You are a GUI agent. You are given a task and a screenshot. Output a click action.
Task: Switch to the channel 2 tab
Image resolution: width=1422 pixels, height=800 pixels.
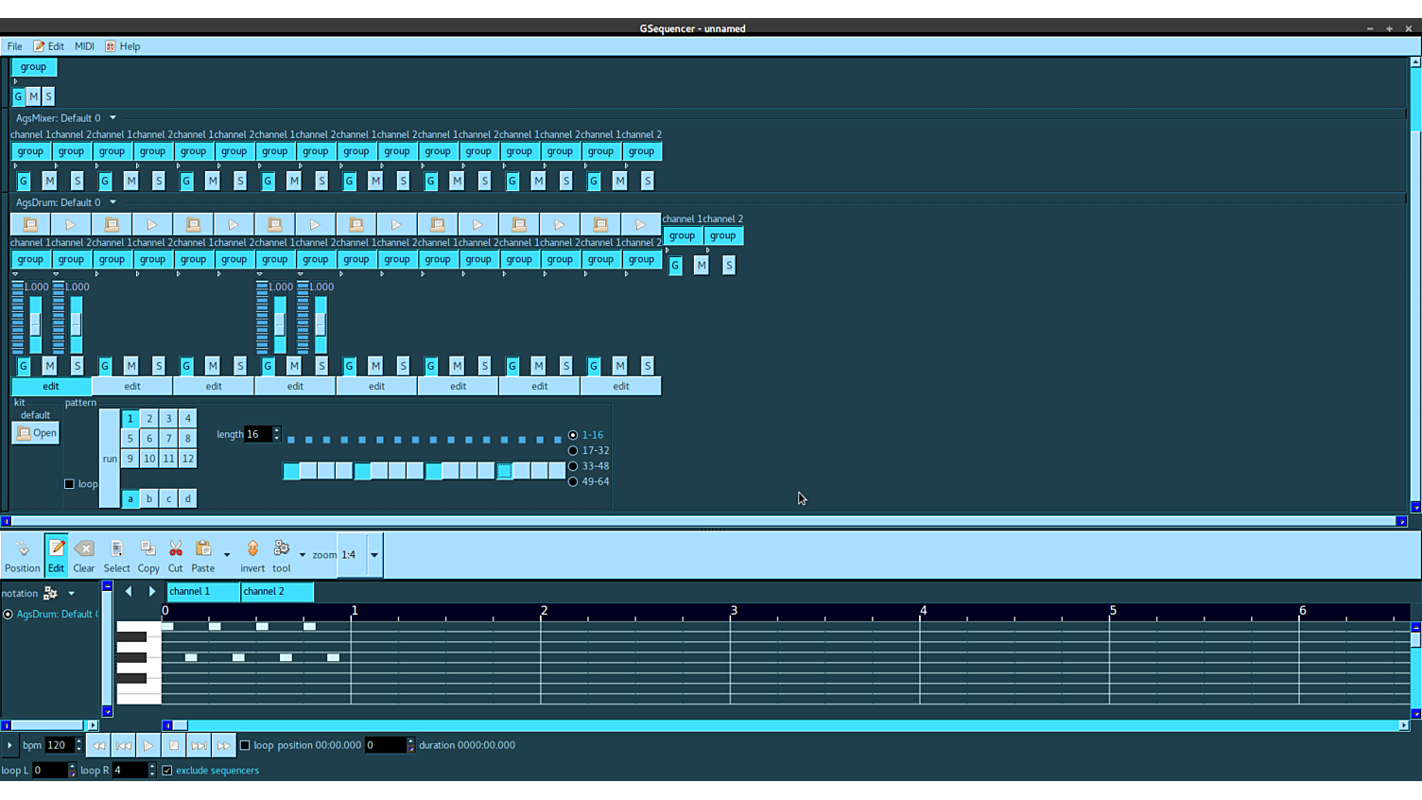pos(276,592)
